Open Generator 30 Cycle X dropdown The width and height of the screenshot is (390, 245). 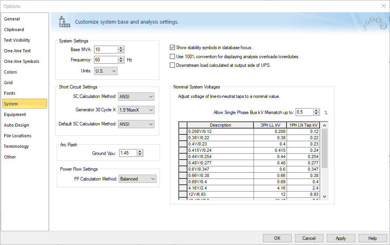(x=136, y=110)
